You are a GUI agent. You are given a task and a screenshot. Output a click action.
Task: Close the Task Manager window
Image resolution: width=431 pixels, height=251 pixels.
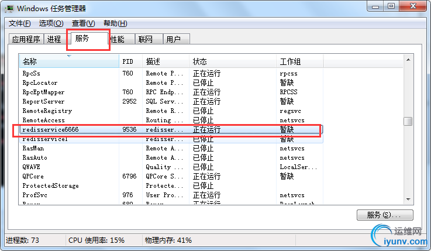click(x=413, y=6)
